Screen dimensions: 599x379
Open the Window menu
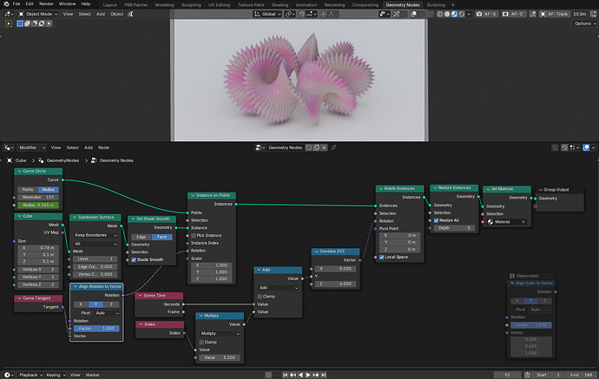pyautogui.click(x=67, y=3)
